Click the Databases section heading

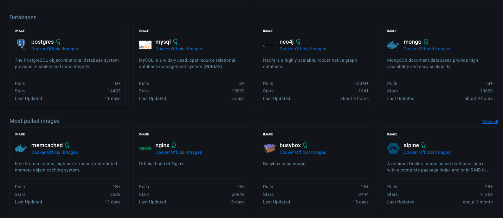tap(23, 17)
